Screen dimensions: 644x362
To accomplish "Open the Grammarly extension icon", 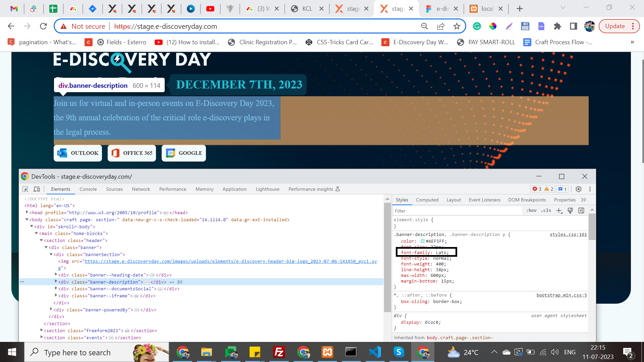I will click(477, 26).
